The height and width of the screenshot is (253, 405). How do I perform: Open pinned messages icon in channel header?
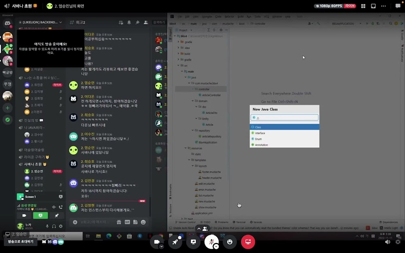(137, 22)
